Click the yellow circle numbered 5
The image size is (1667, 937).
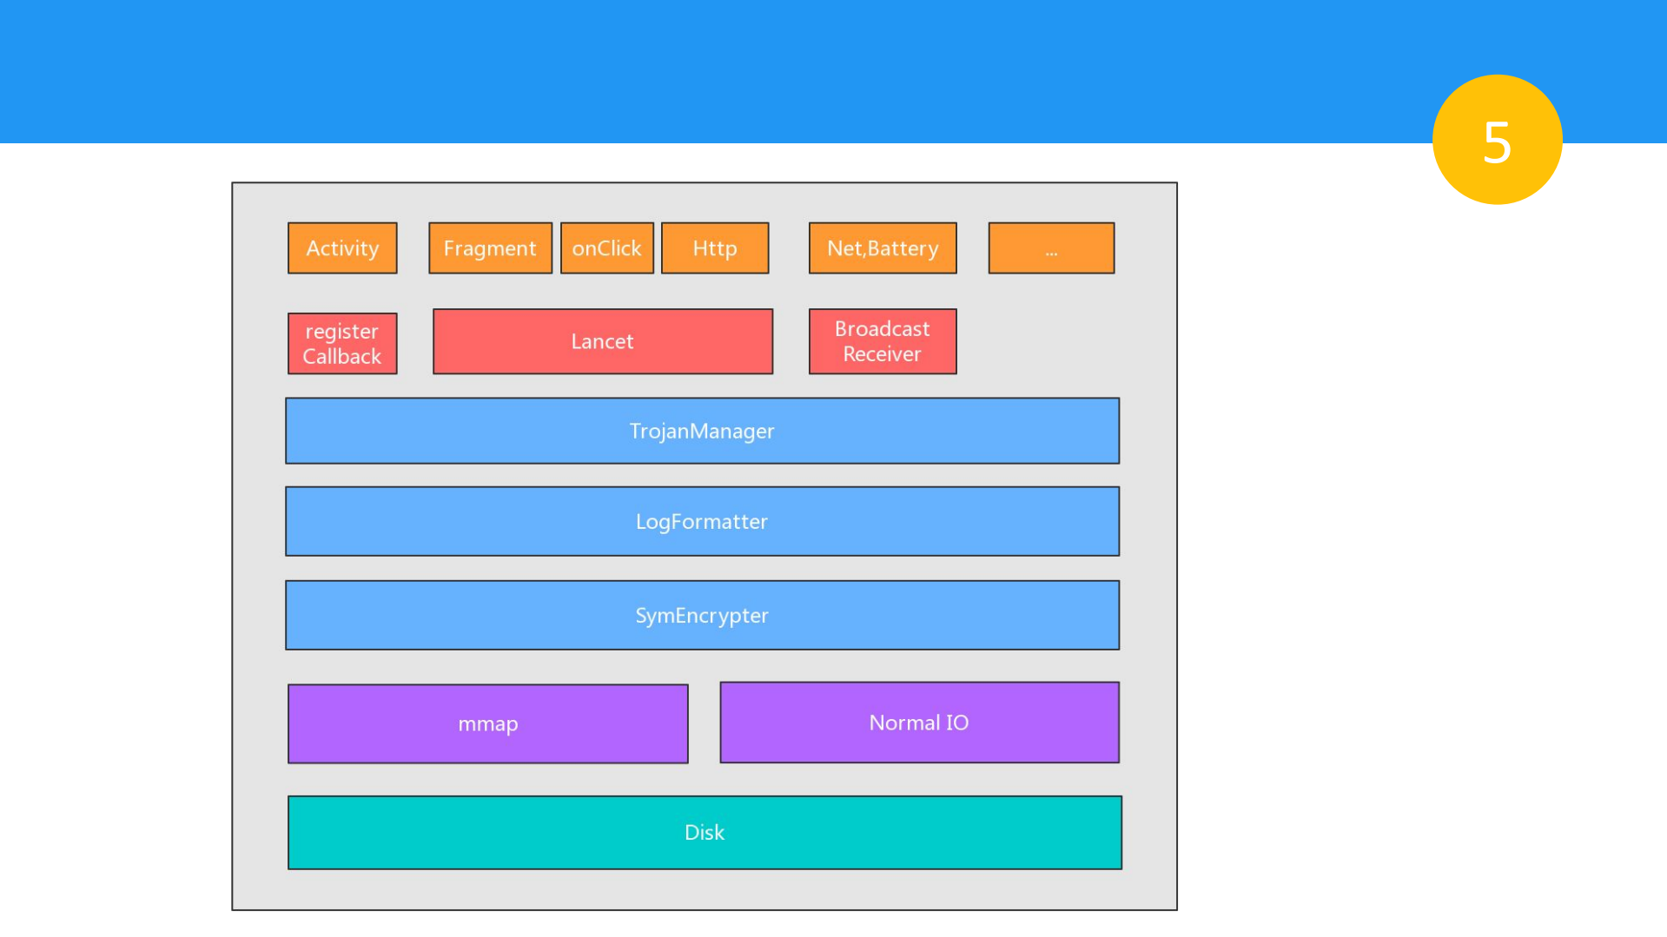(x=1496, y=140)
